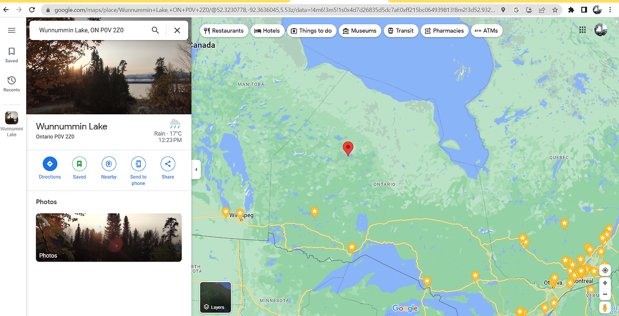Click the red location pin on the map

coord(348,149)
